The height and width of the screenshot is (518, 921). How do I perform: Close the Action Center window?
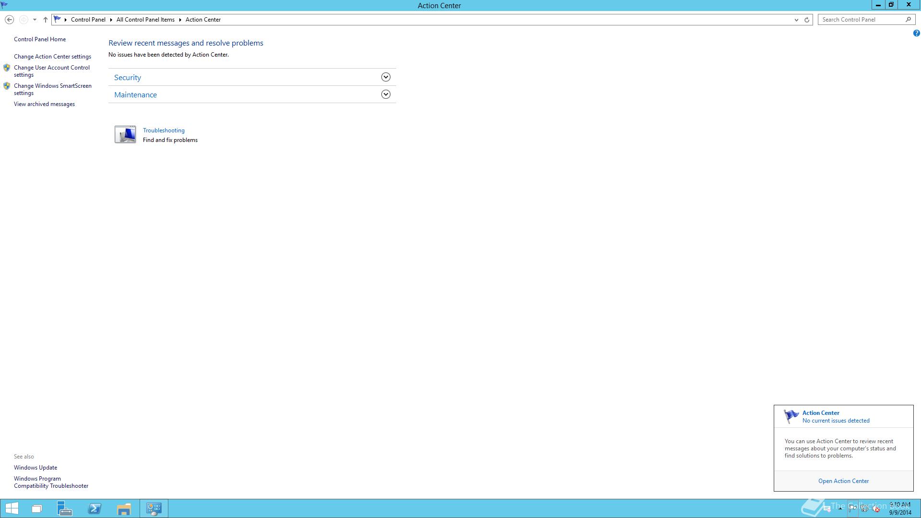[909, 5]
